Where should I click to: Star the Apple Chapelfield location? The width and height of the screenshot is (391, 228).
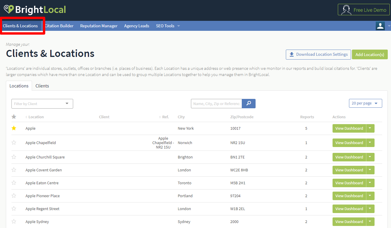coord(14,143)
